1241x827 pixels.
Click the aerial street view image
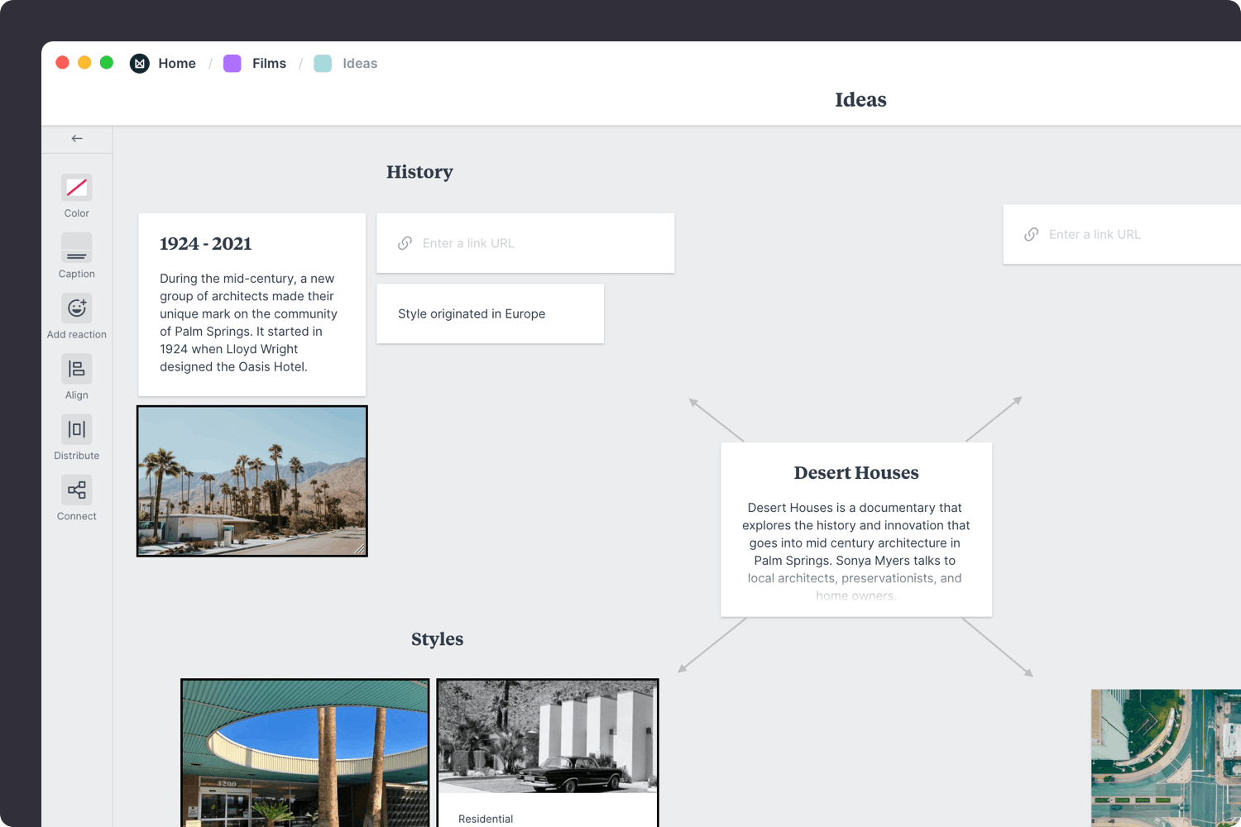(1165, 757)
